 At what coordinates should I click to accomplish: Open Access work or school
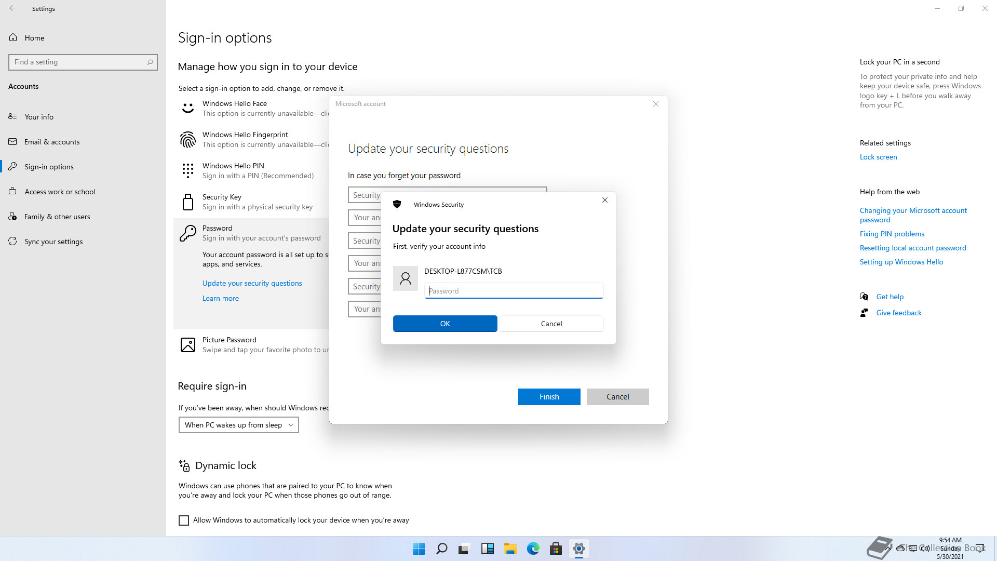[83, 192]
